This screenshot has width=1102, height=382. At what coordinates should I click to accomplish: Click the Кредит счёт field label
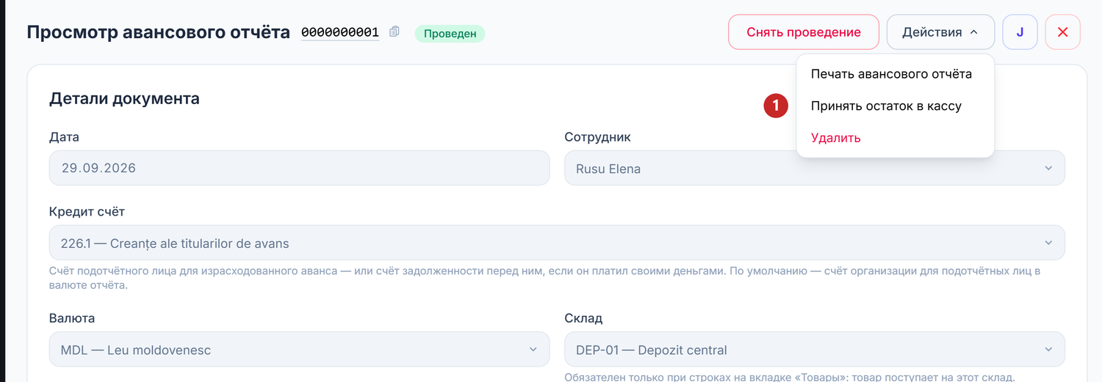[x=87, y=212]
